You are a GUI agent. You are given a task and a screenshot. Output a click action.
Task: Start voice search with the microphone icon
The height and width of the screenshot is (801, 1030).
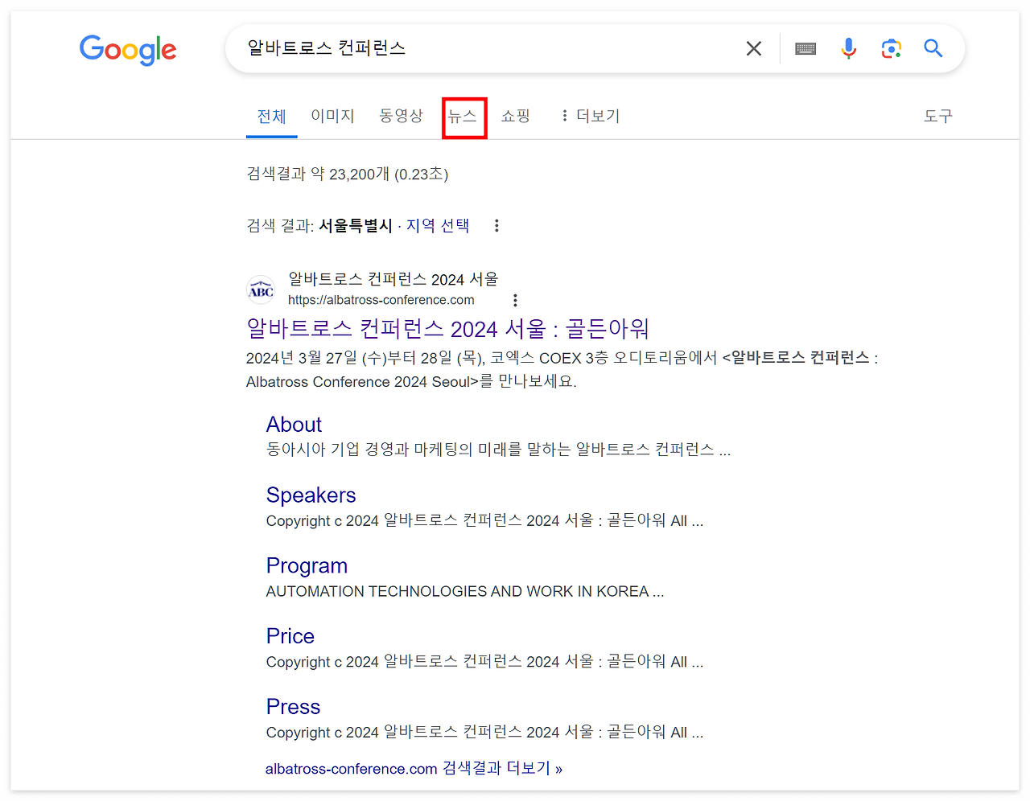(848, 49)
